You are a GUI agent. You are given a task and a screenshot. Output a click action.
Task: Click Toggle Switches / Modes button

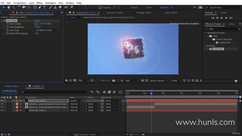click(x=84, y=134)
